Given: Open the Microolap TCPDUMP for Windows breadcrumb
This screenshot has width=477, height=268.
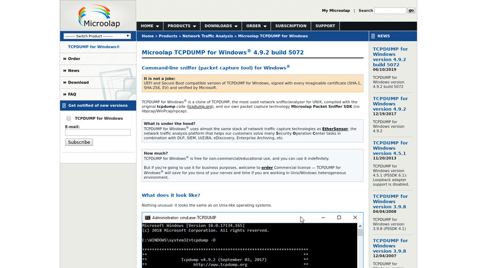Looking at the screenshot, I should (x=273, y=36).
